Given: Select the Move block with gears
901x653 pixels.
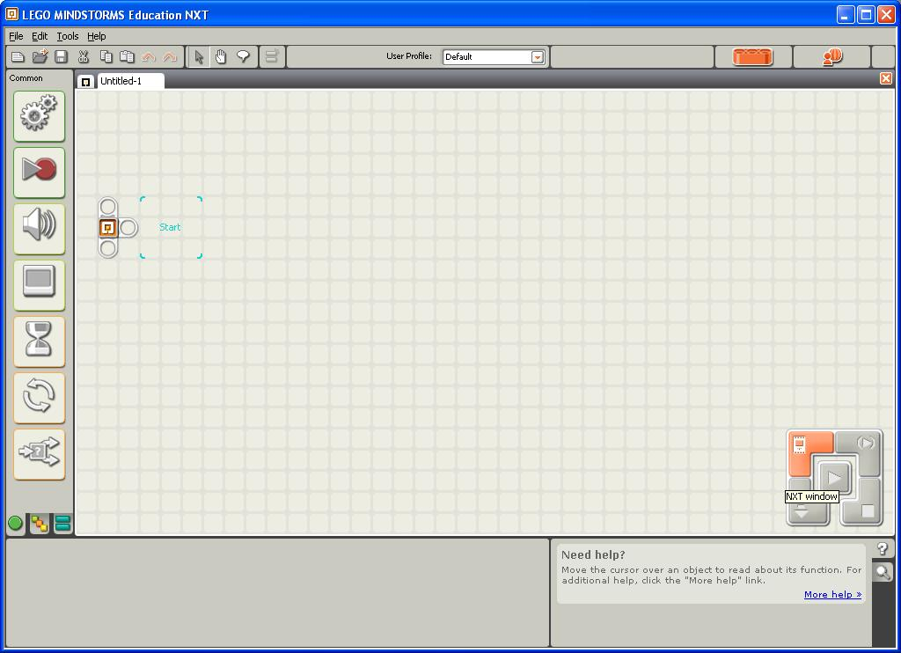Looking at the screenshot, I should click(39, 116).
